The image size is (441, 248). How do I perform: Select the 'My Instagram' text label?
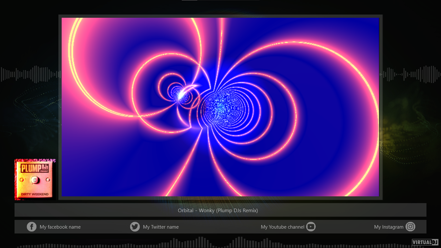(389, 227)
